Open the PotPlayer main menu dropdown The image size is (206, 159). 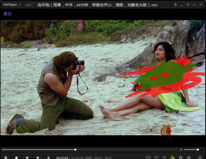point(12,5)
